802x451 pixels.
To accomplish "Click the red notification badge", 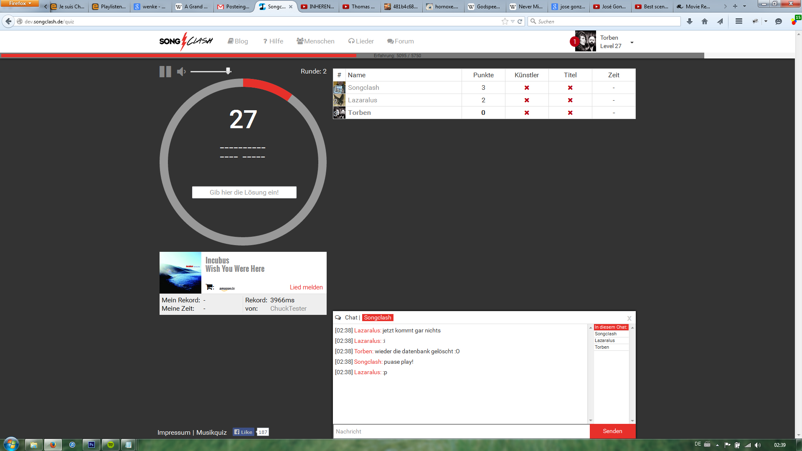I will 574,42.
